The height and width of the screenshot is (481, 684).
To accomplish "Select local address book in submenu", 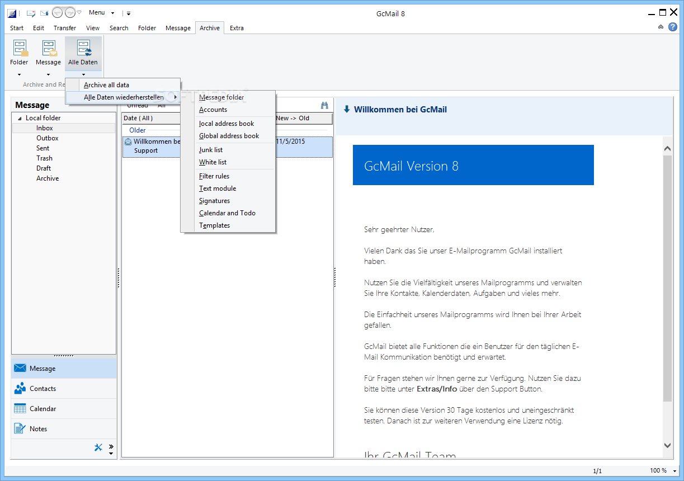I will [x=228, y=124].
